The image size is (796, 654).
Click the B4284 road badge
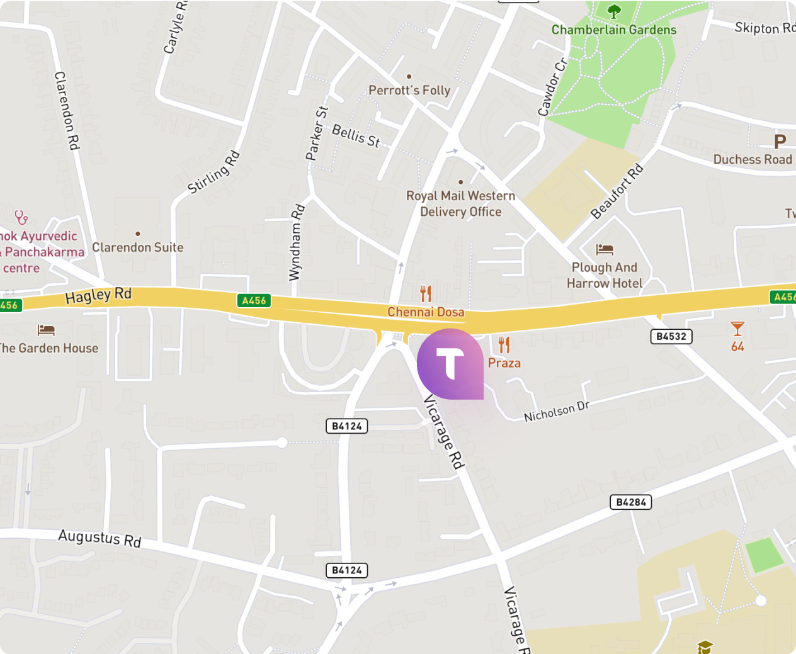(631, 502)
